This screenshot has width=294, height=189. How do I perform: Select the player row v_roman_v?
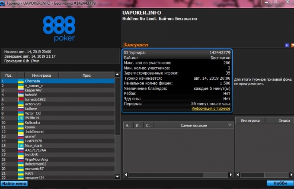click(x=58, y=86)
